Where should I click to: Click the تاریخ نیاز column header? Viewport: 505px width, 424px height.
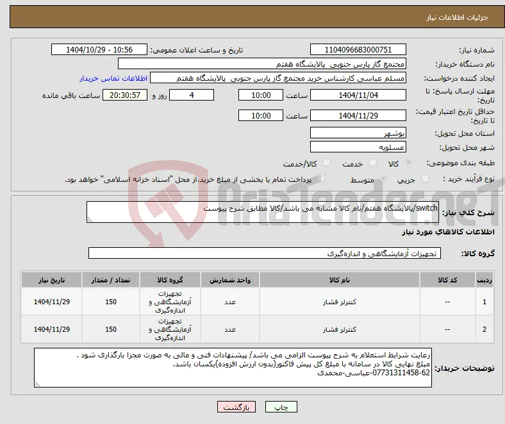pos(51,280)
